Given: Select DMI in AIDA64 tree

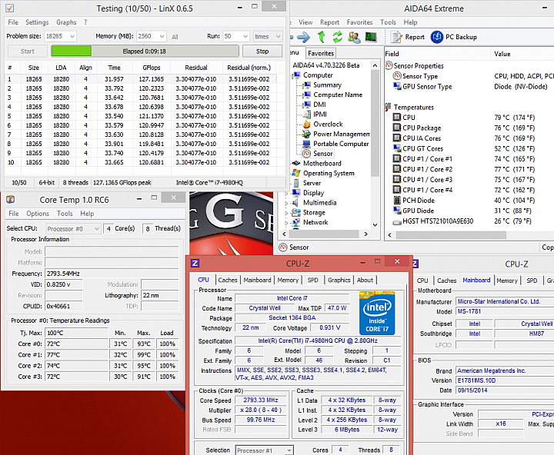Looking at the screenshot, I should click(x=319, y=105).
